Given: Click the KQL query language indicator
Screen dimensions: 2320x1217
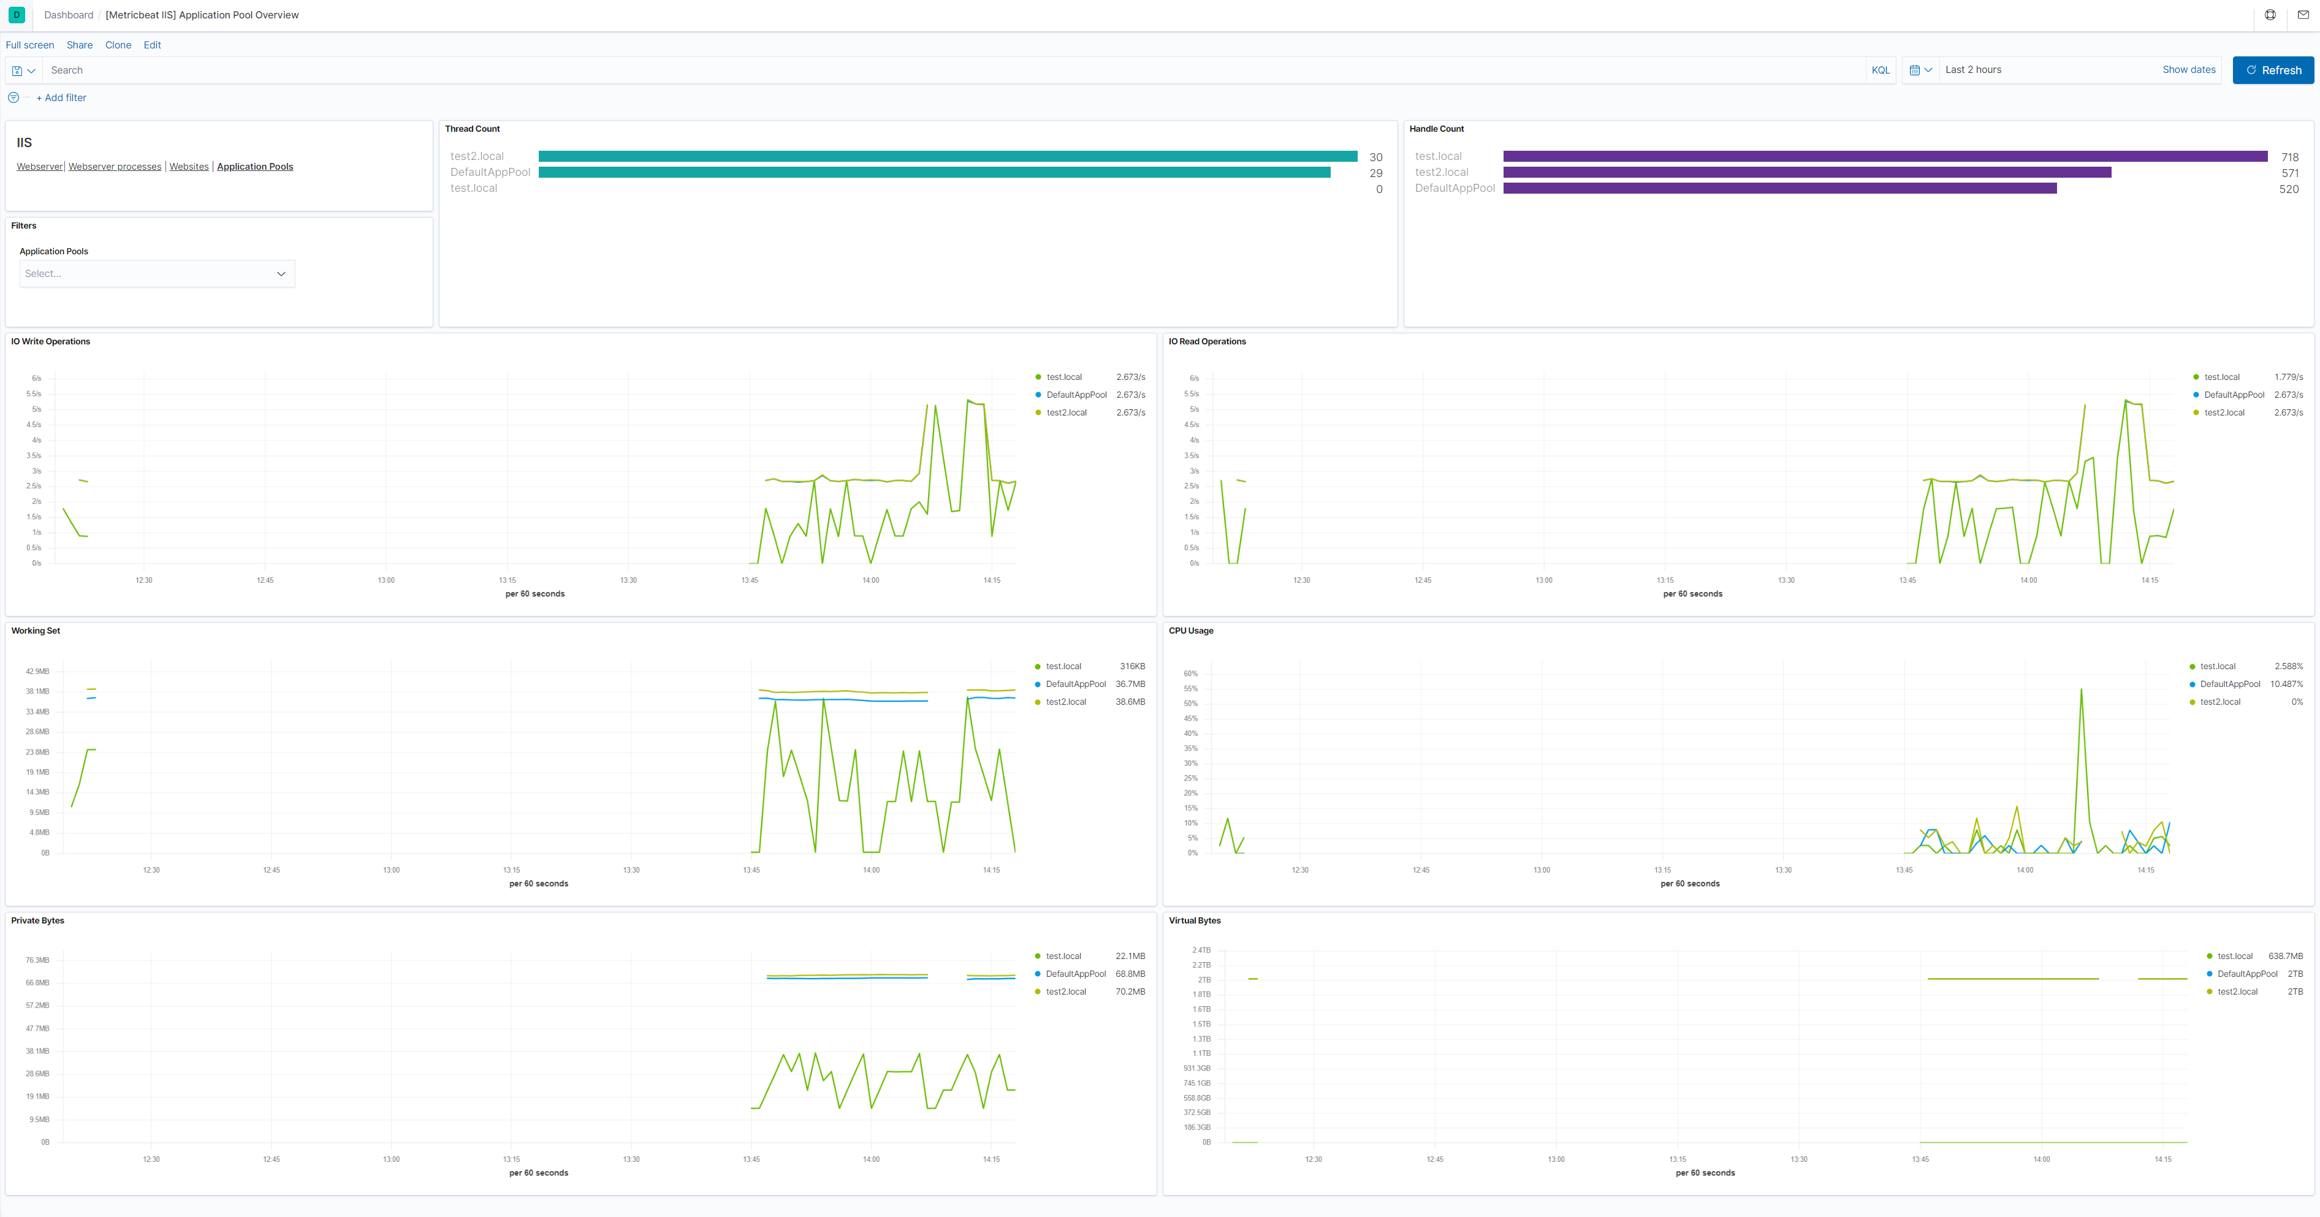Looking at the screenshot, I should 1881,69.
